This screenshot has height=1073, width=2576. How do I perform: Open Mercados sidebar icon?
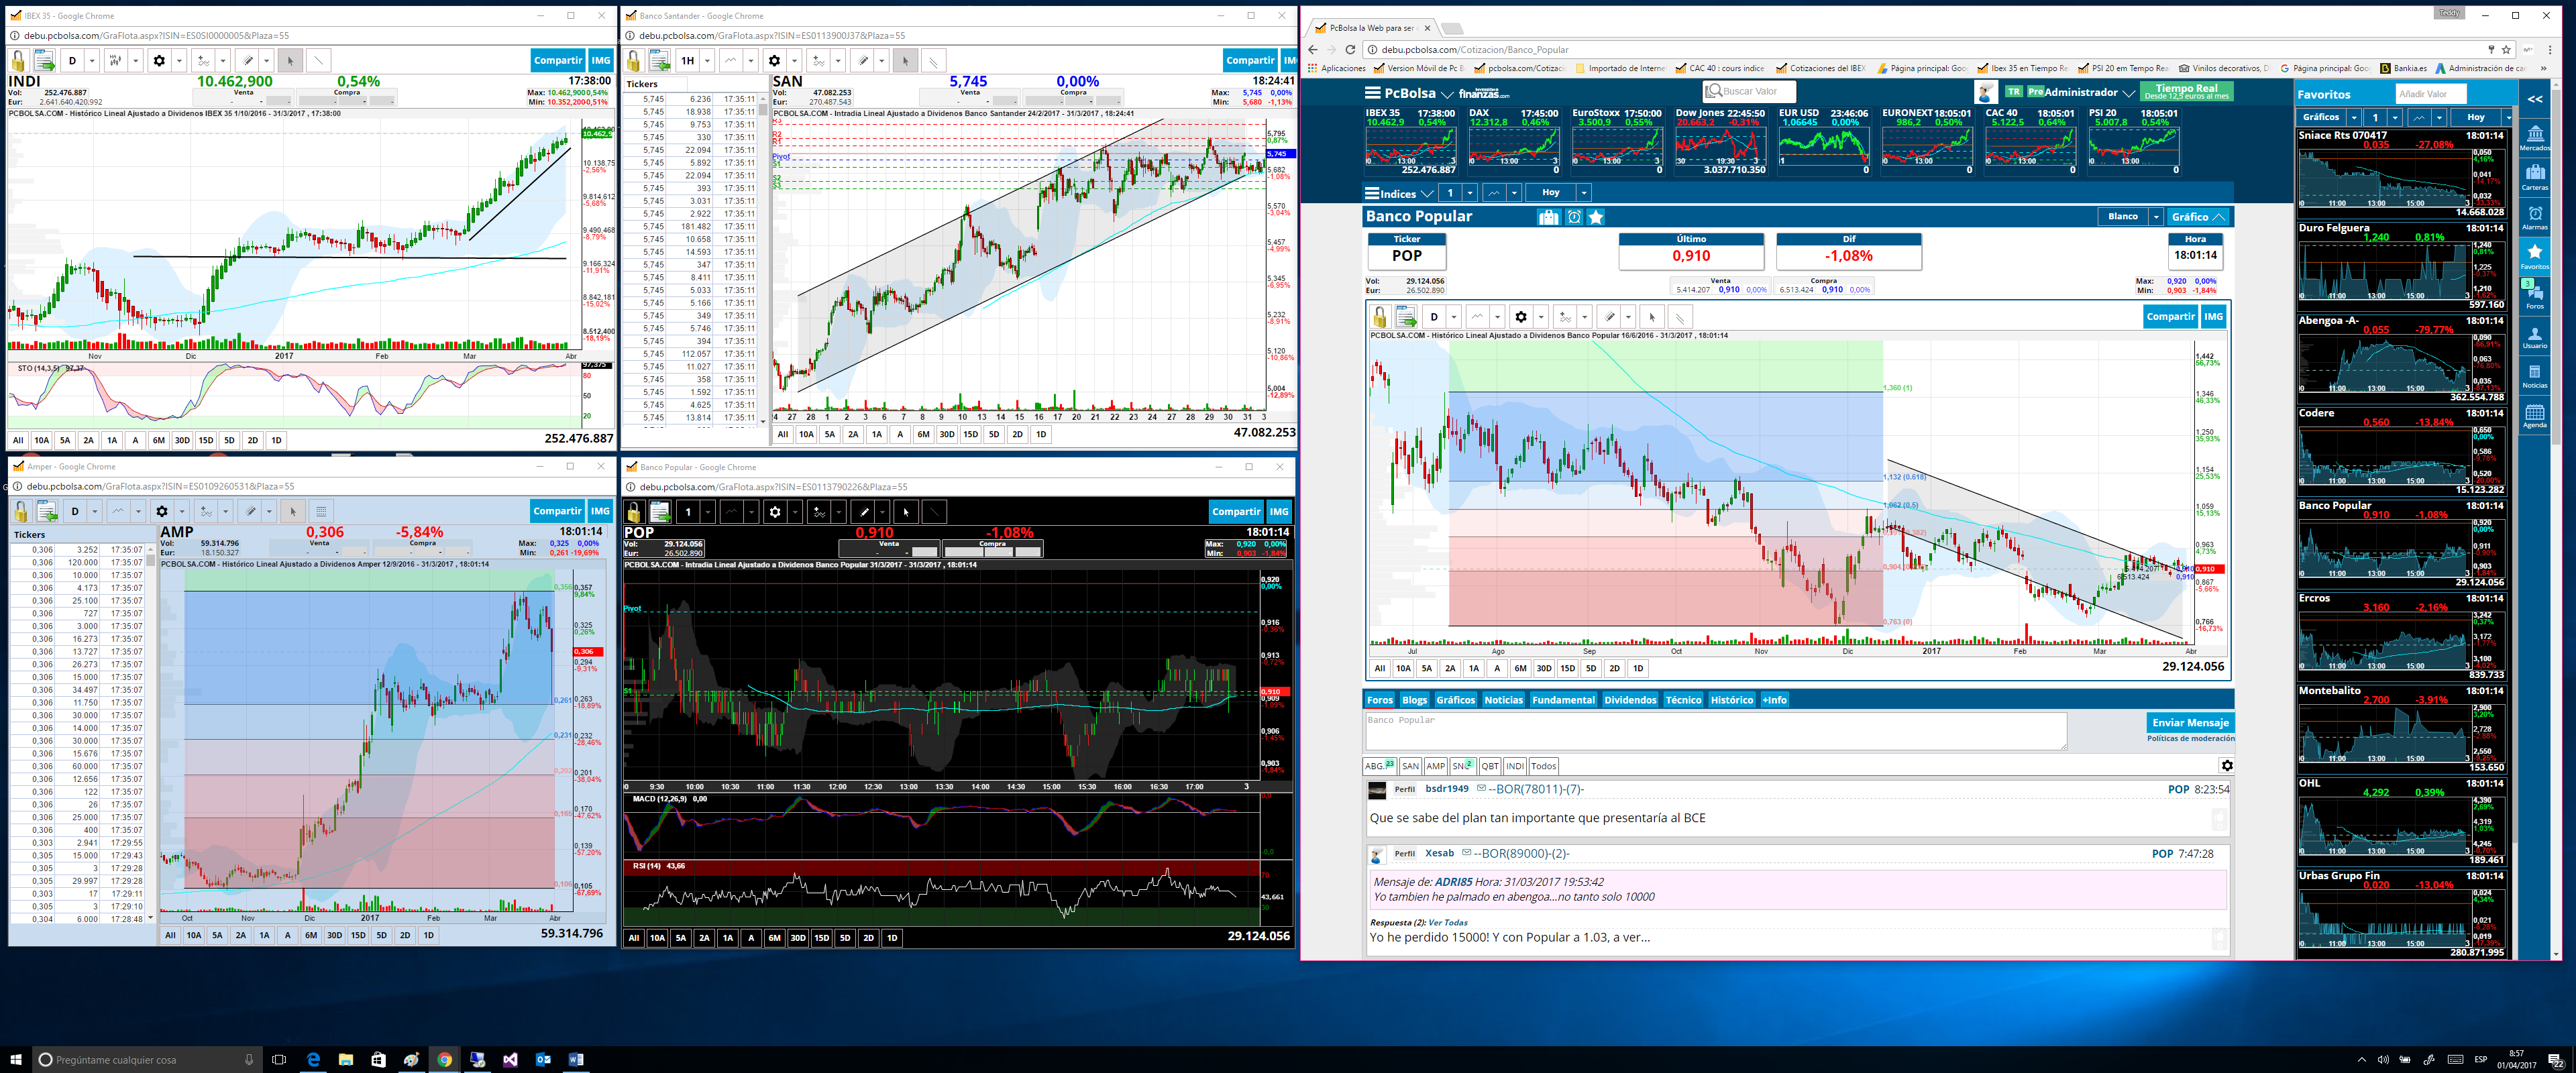coord(2535,139)
